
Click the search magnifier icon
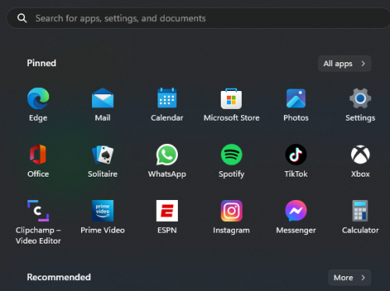click(22, 18)
